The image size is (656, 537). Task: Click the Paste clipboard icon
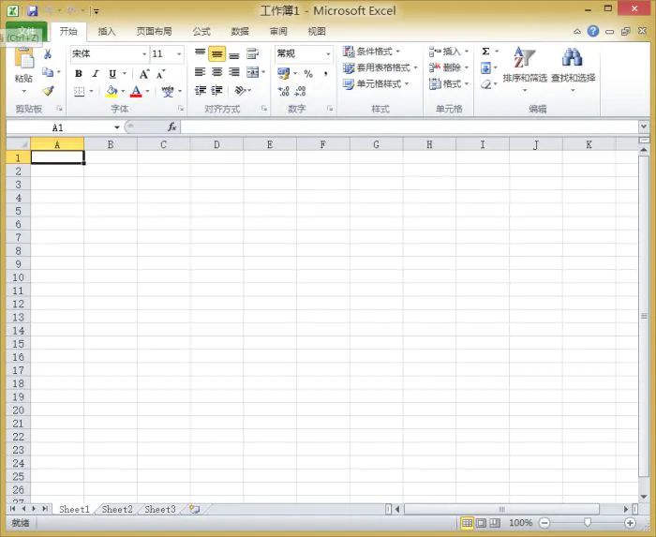point(23,58)
